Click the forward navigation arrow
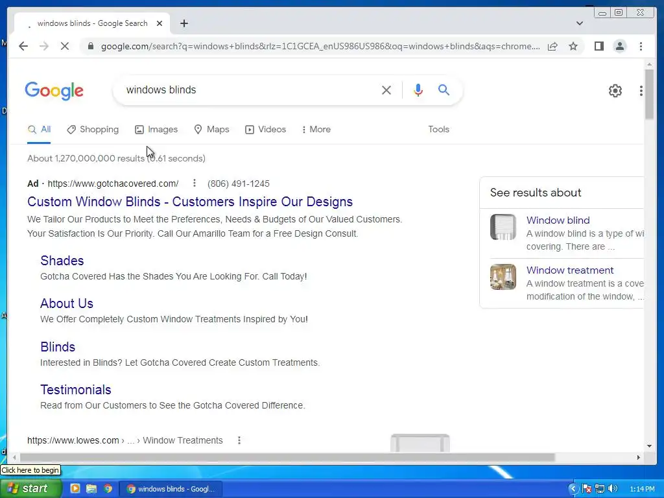 [x=44, y=46]
